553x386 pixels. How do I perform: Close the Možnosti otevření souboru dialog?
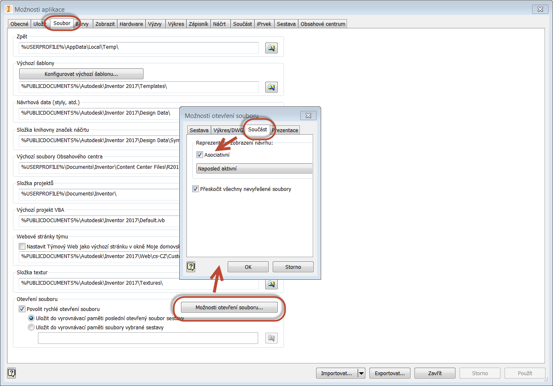308,115
